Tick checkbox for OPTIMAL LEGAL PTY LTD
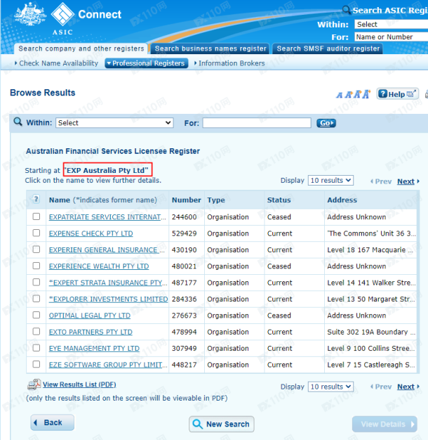Image resolution: width=428 pixels, height=440 pixels. 36,315
